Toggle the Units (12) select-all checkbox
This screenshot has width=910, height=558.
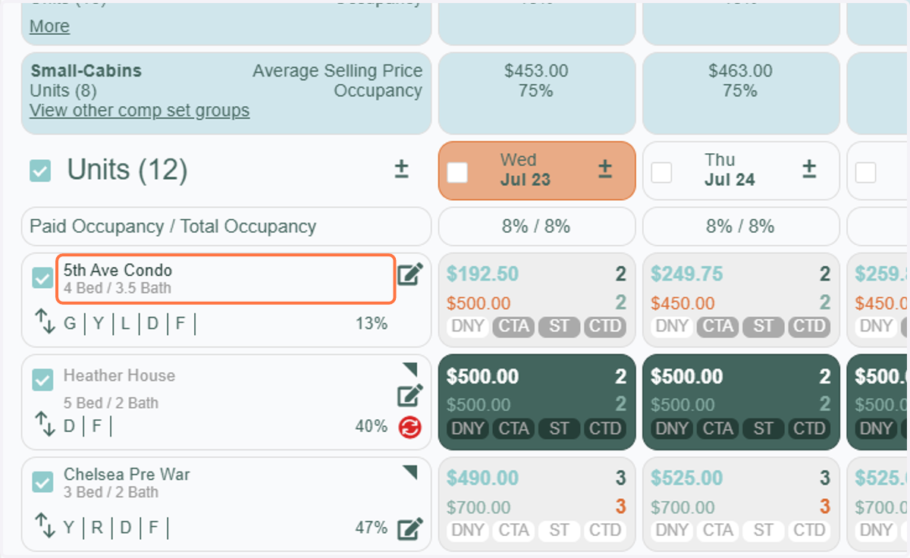coord(40,171)
